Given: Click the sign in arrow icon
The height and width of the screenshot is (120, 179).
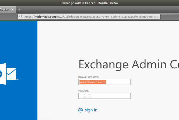Looking at the screenshot, I should pyautogui.click(x=81, y=110).
